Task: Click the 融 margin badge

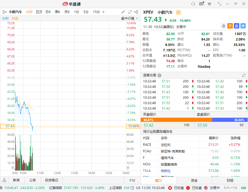Action: pos(178,12)
